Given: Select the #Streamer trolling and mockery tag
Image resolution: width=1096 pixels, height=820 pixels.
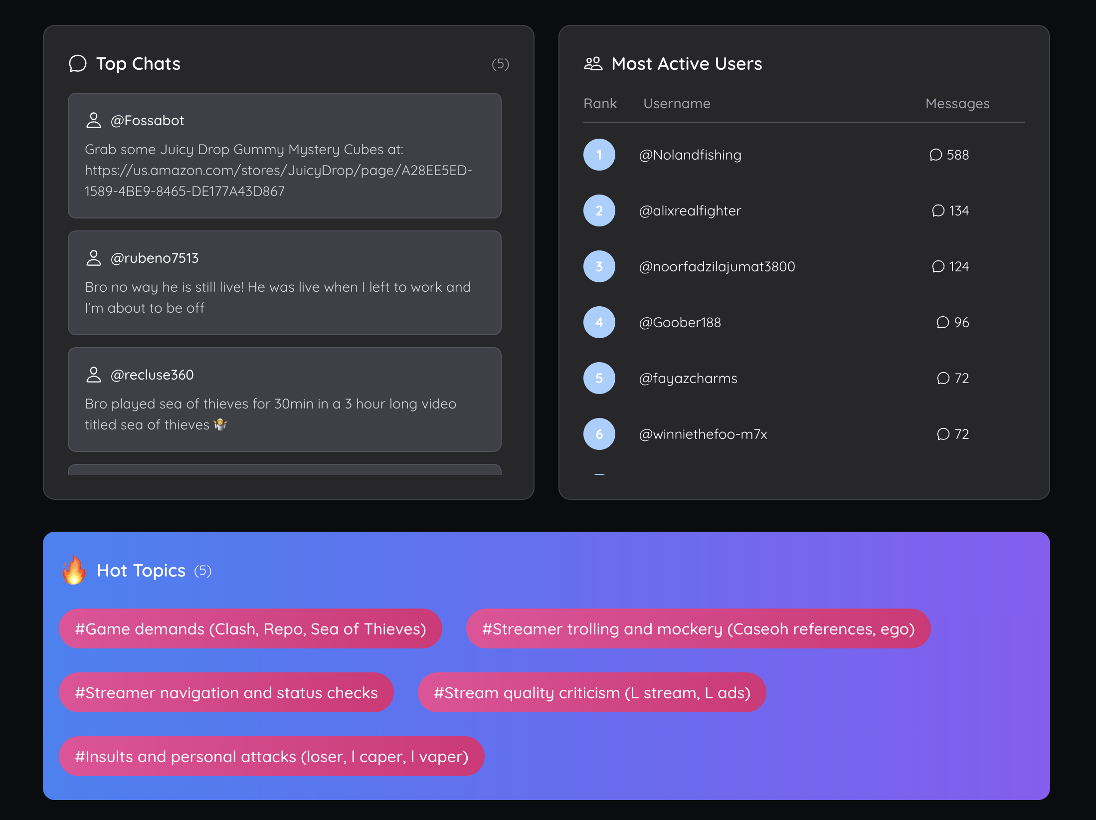Looking at the screenshot, I should click(x=698, y=628).
